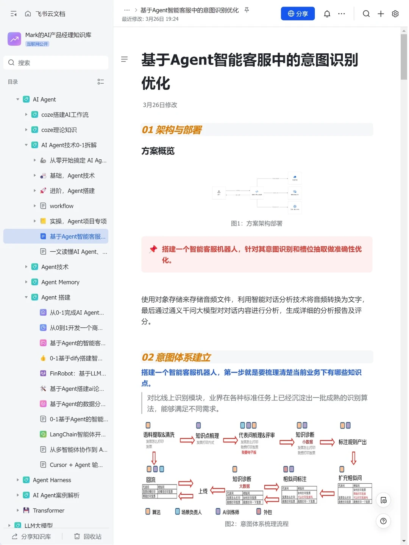Expand AI Agent案例解析 node arrow
Image resolution: width=409 pixels, height=545 pixels.
tap(18, 495)
